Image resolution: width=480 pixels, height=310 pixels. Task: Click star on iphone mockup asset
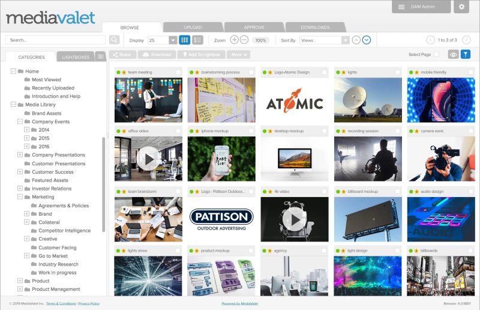tap(197, 131)
